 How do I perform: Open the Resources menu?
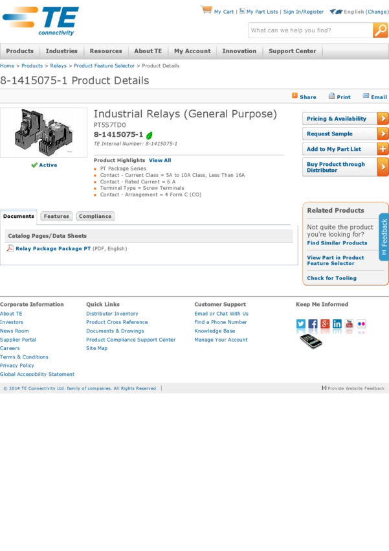click(x=106, y=51)
